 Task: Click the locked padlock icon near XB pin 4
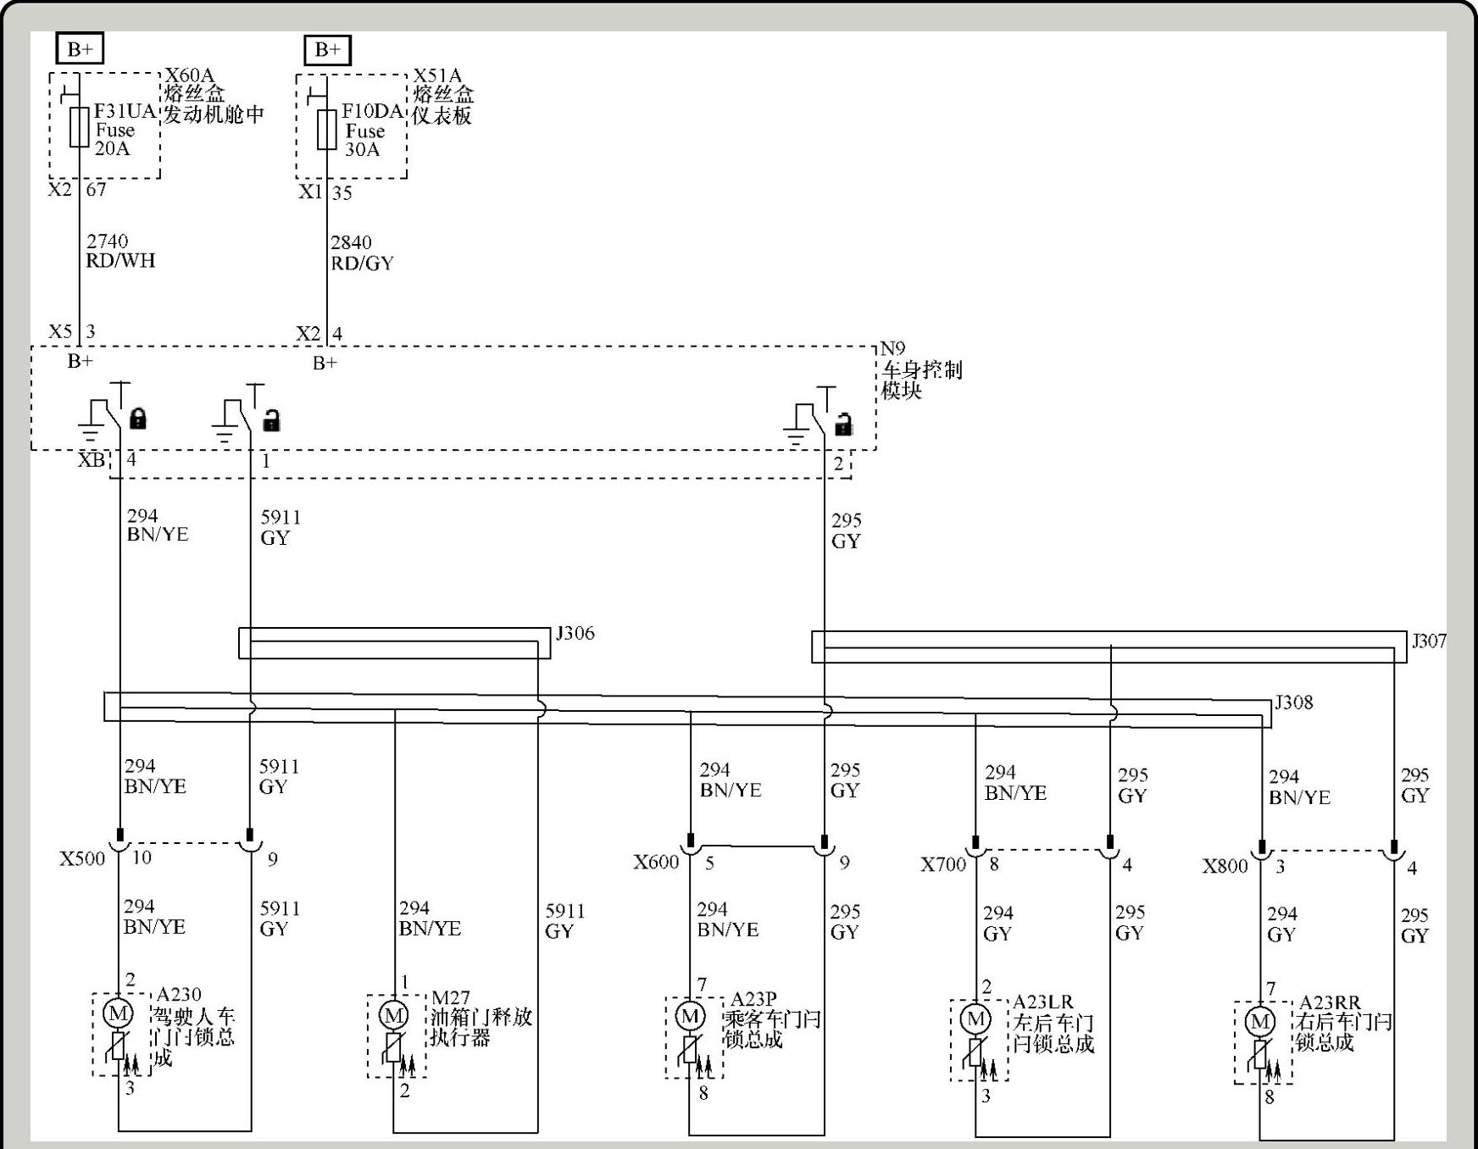click(137, 418)
